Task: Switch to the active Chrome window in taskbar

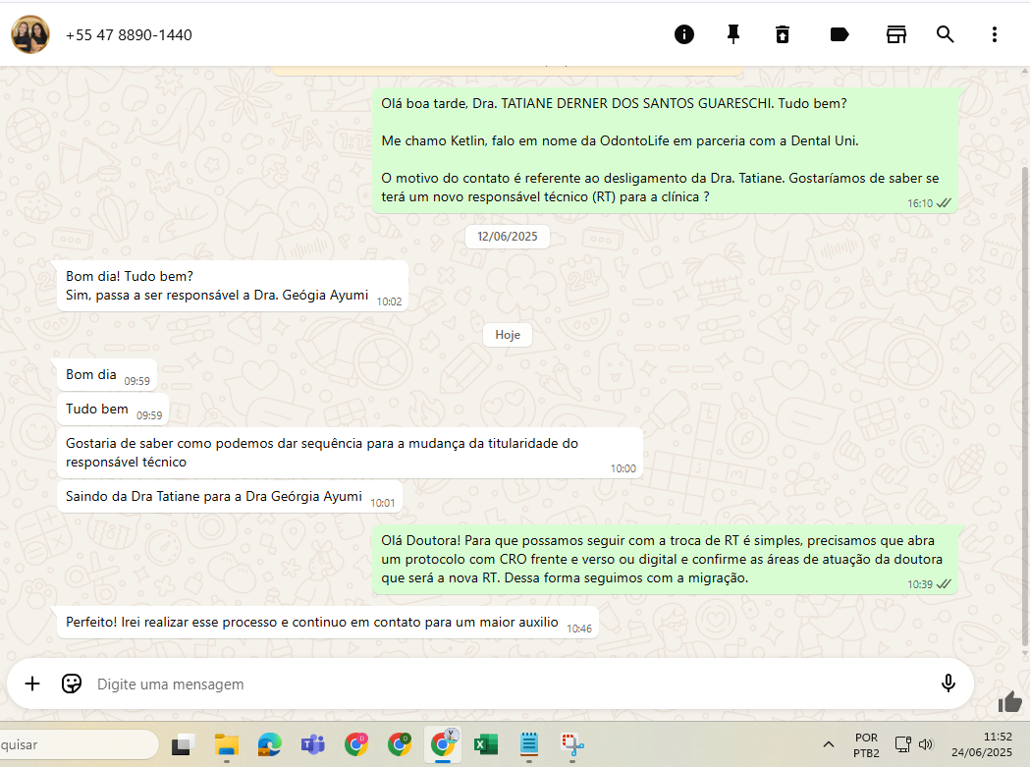Action: (x=443, y=744)
